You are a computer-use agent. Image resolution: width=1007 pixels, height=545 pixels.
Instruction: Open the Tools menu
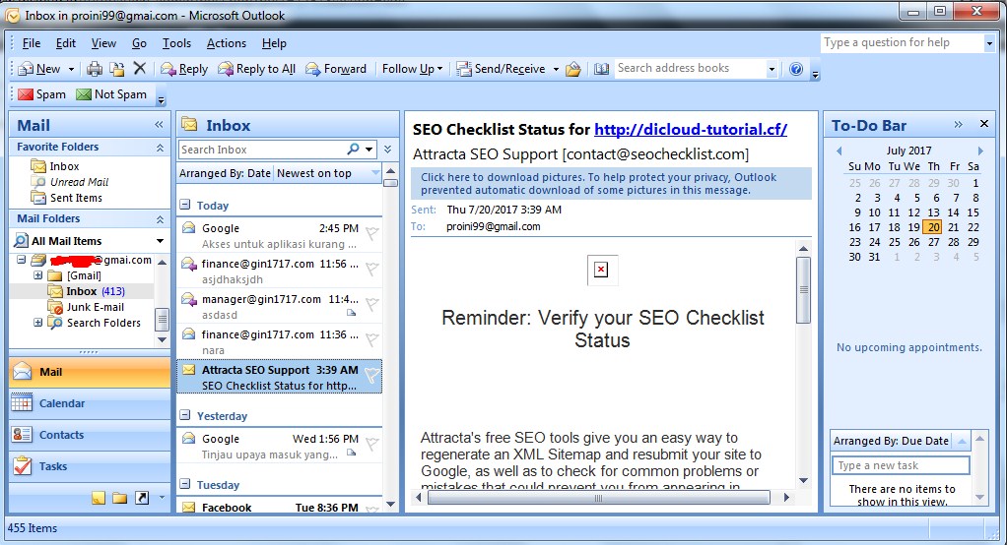(176, 43)
